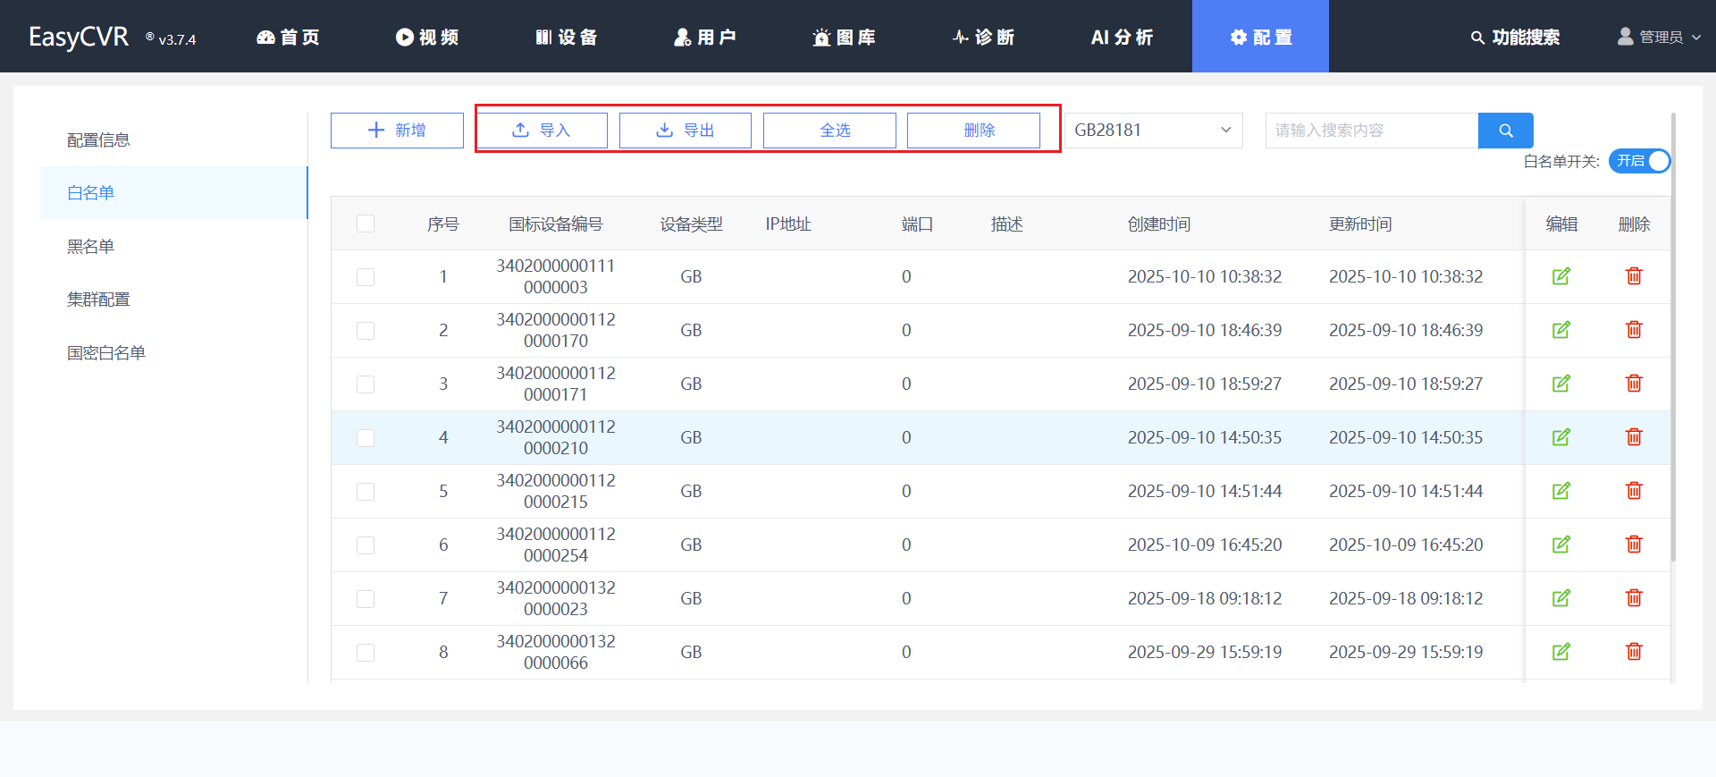Delete row 7 via trash icon

[x=1633, y=598]
